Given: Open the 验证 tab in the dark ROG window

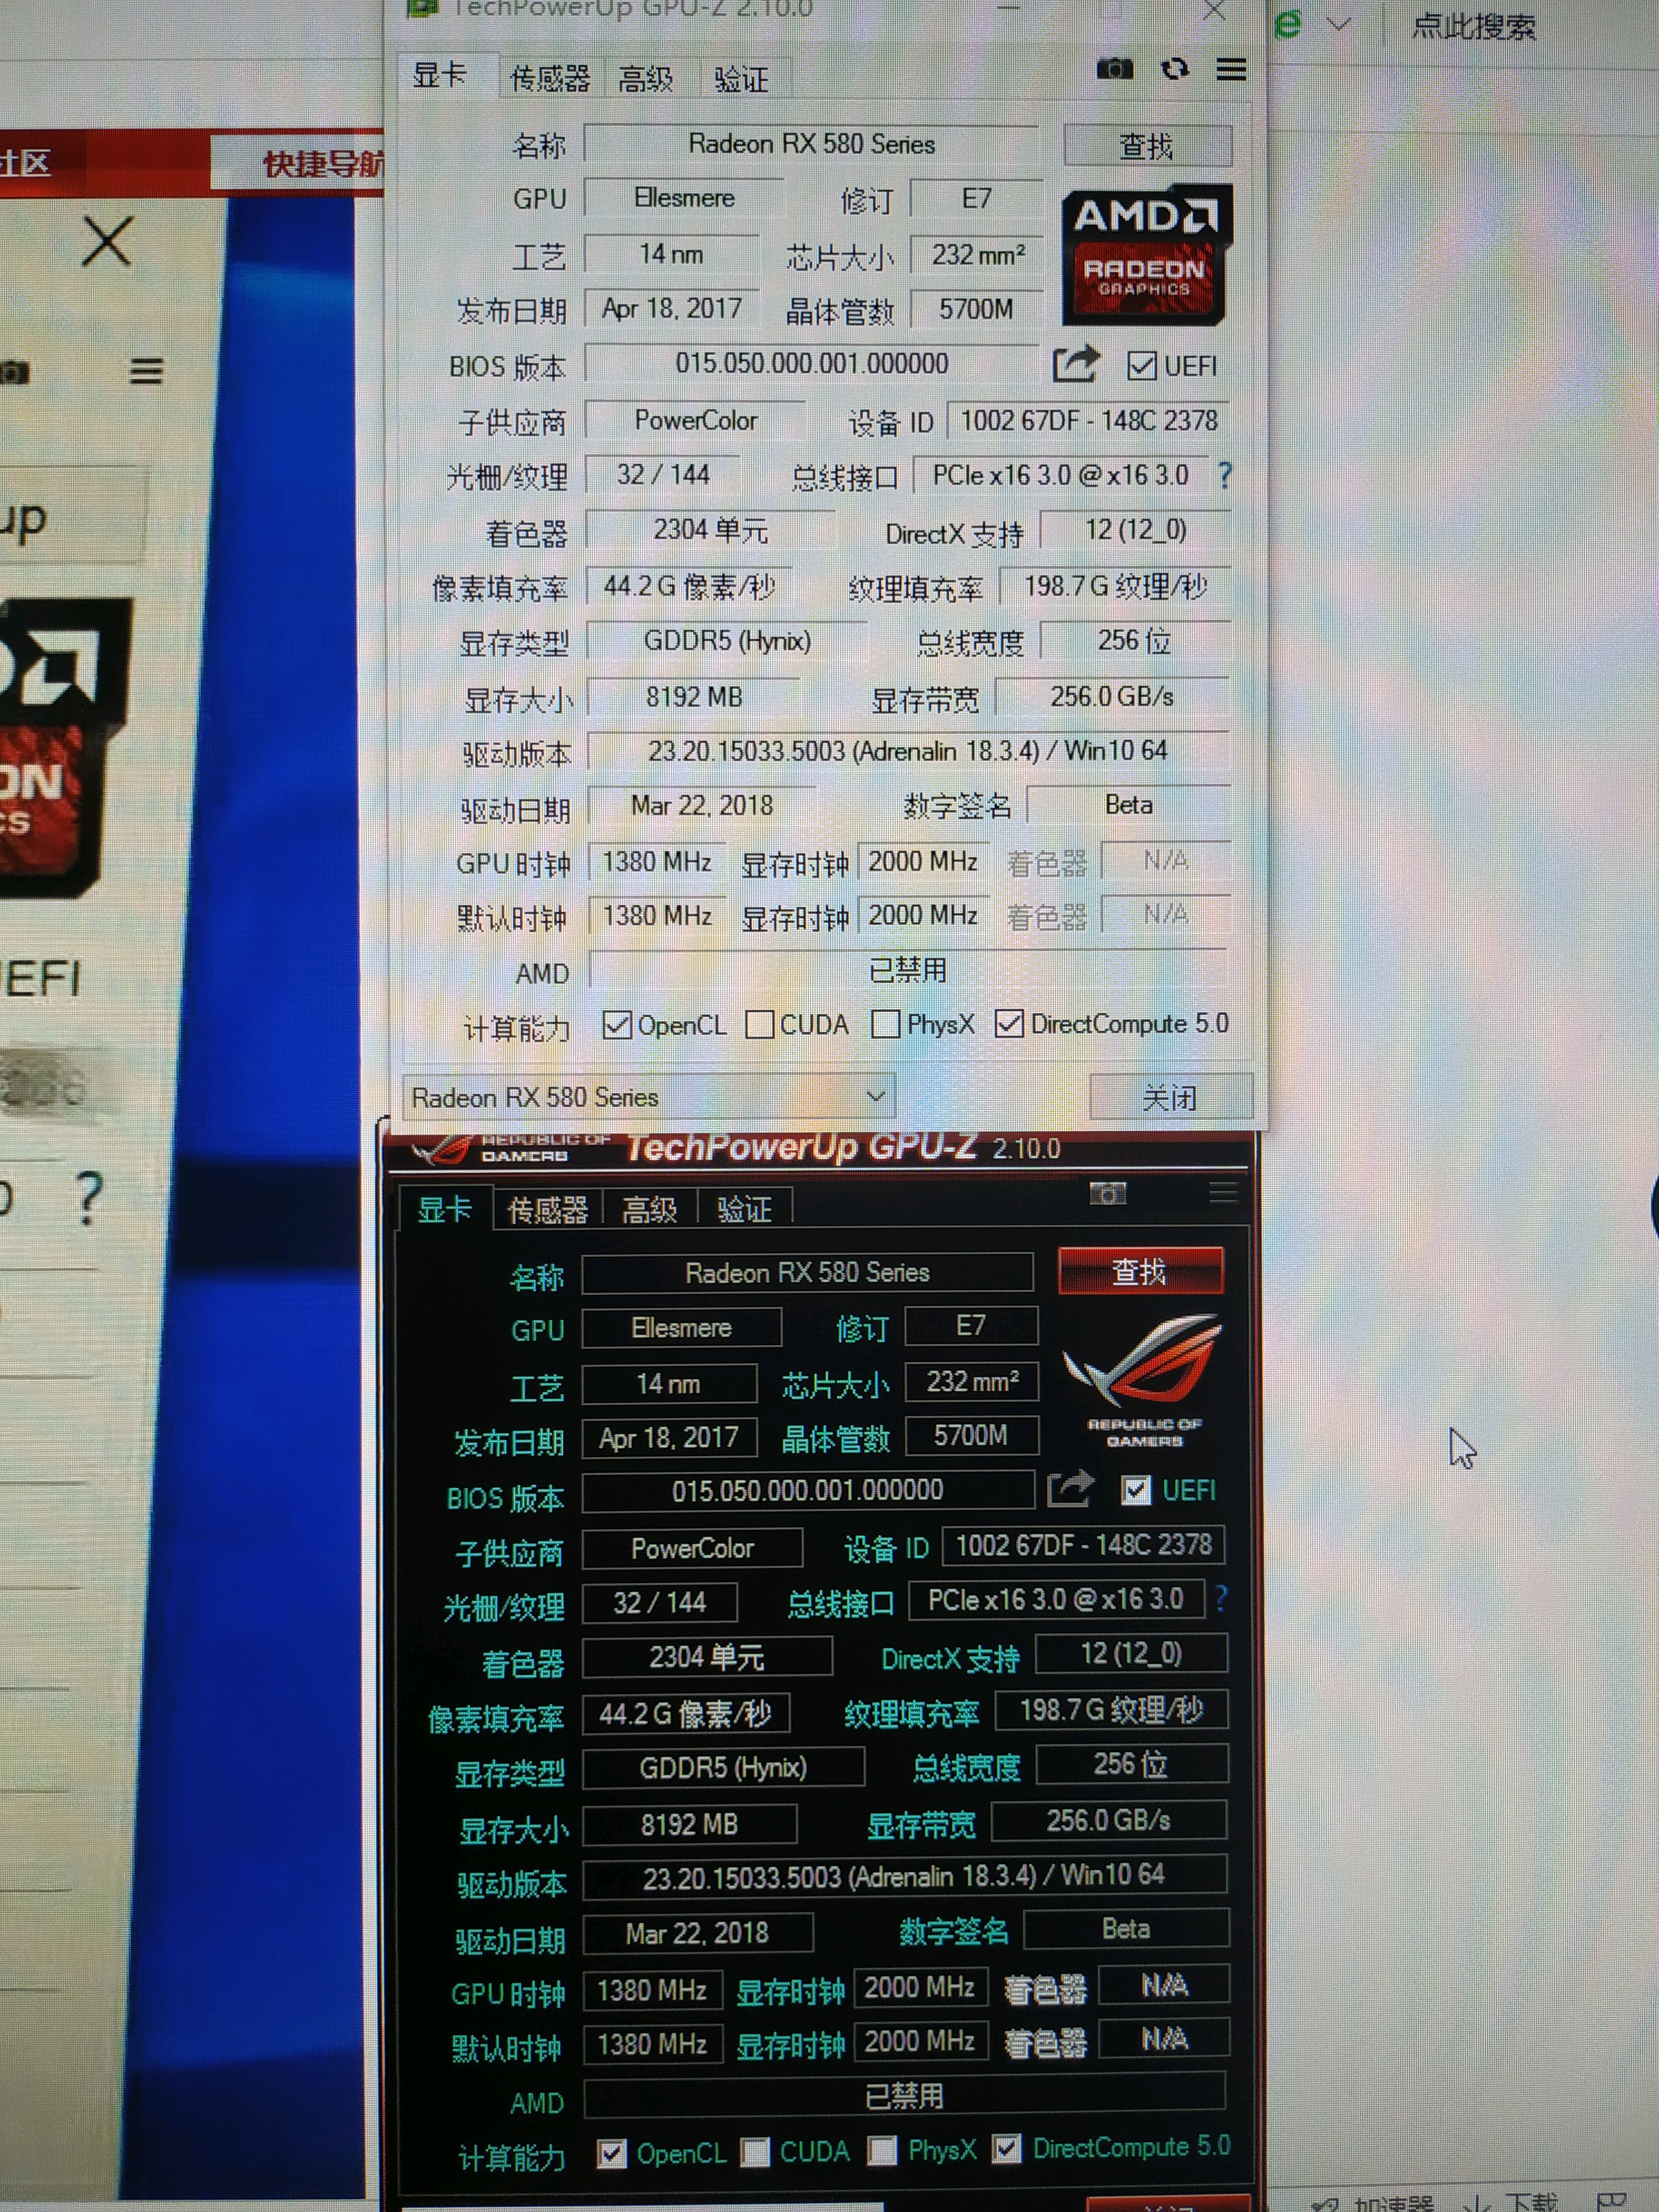Looking at the screenshot, I should 744,1210.
